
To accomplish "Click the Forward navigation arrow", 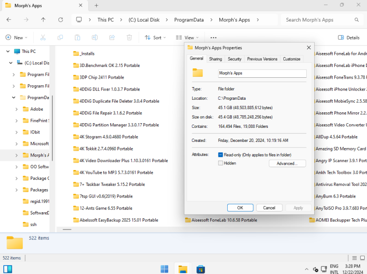I will [26, 20].
